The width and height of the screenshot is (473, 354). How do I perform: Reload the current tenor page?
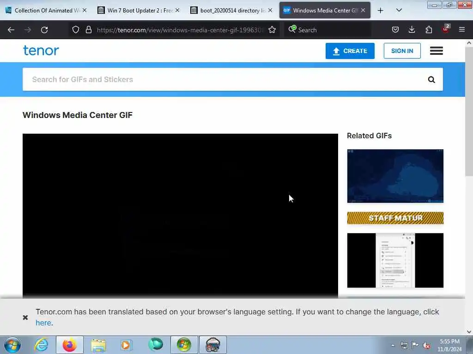(44, 30)
